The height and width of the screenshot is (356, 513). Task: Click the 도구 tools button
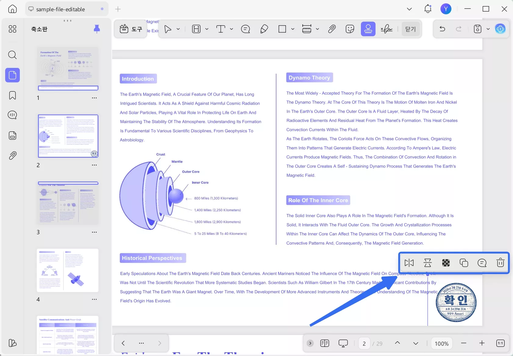(131, 29)
